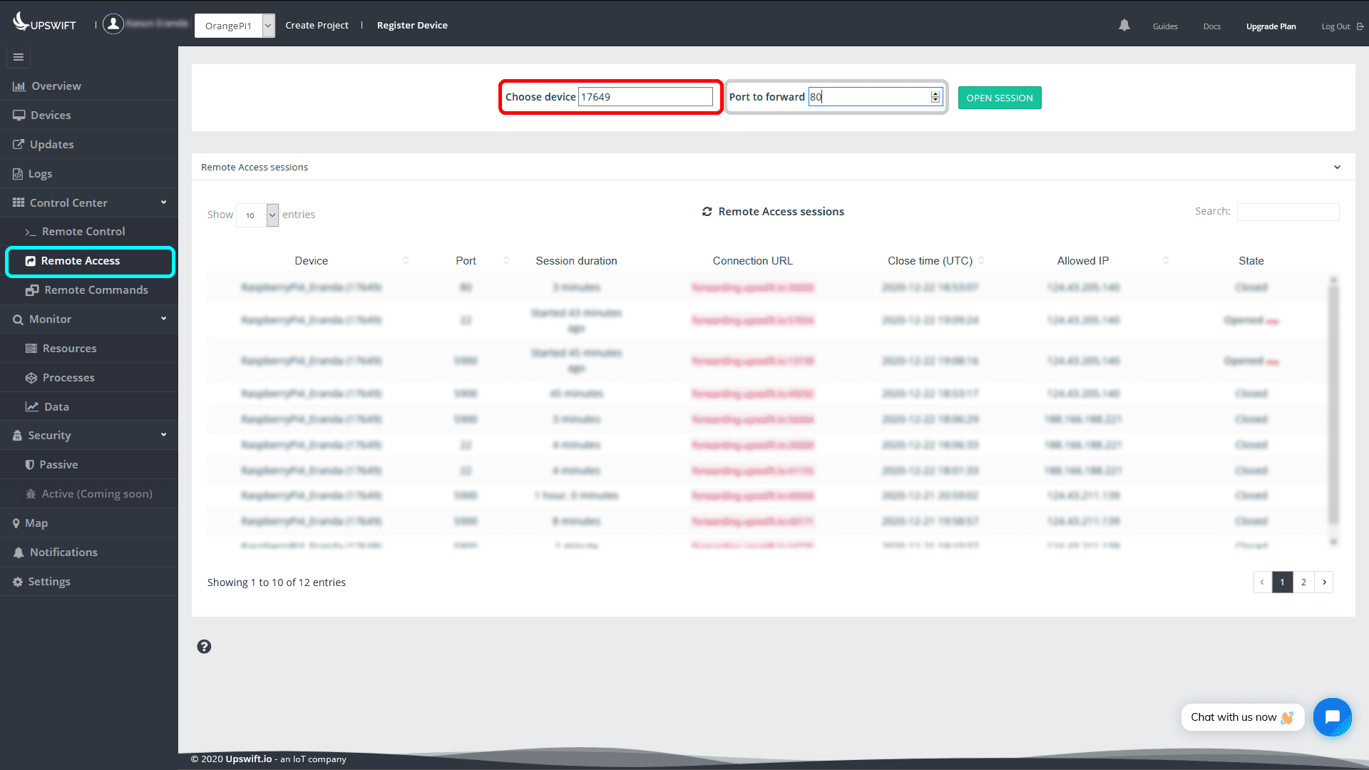The height and width of the screenshot is (770, 1369).
Task: Click the OPEN SESSION button
Action: pyautogui.click(x=999, y=98)
